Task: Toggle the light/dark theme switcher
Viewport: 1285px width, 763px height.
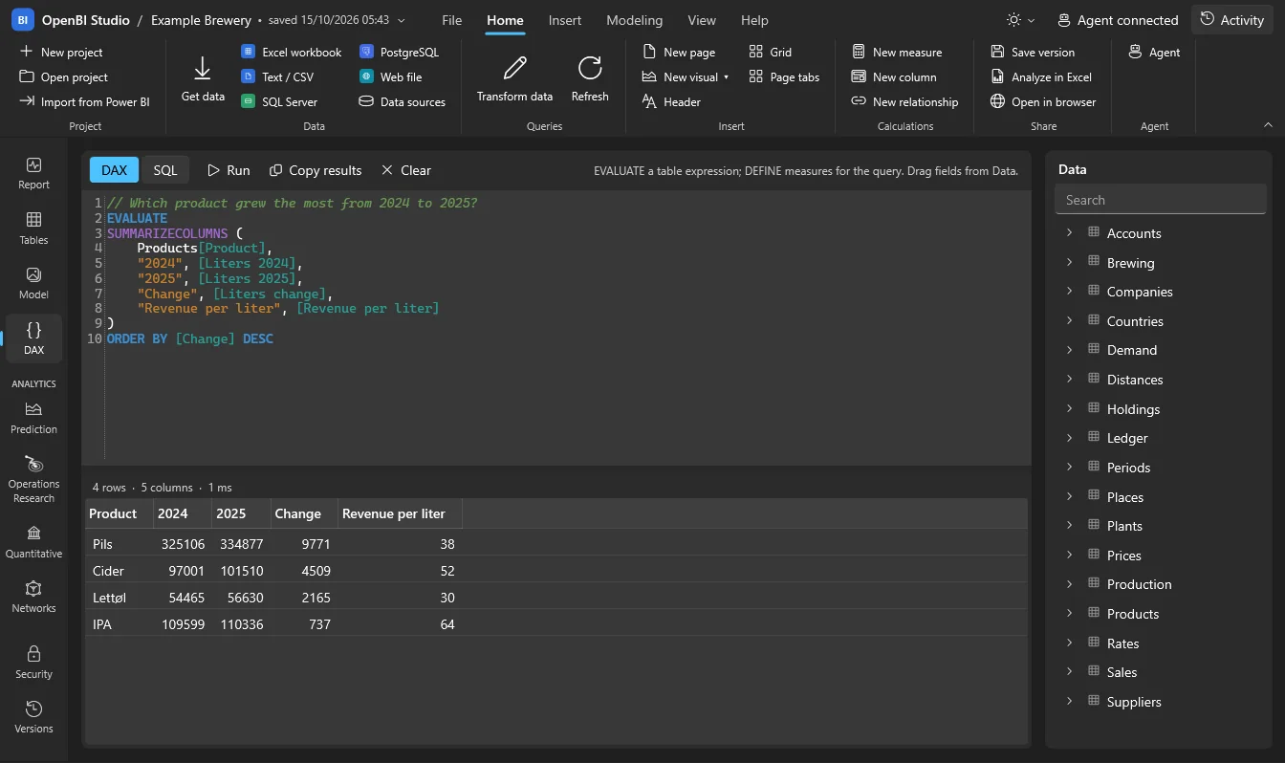Action: pyautogui.click(x=1021, y=20)
